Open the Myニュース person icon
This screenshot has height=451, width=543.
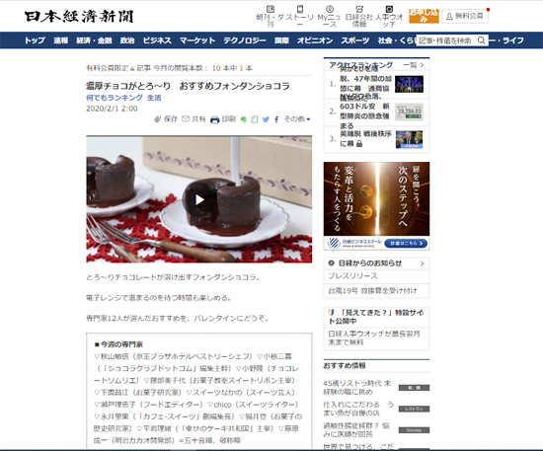click(x=330, y=9)
